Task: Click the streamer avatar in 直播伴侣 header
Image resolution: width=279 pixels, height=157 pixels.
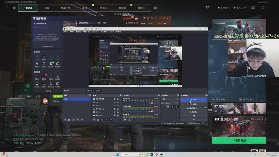Action: pyautogui.click(x=136, y=18)
